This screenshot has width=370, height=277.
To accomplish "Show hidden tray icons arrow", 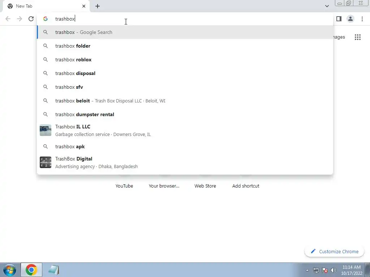I will click(307, 270).
